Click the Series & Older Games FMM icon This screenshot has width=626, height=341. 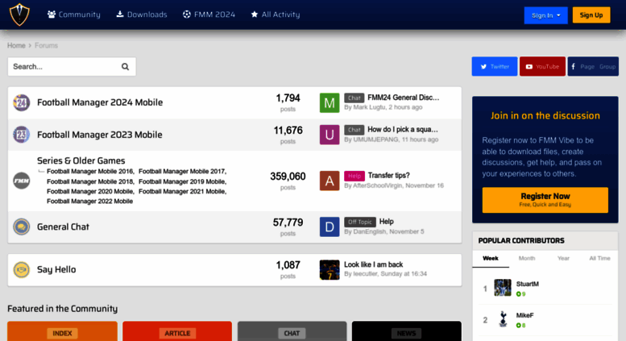[x=22, y=181]
